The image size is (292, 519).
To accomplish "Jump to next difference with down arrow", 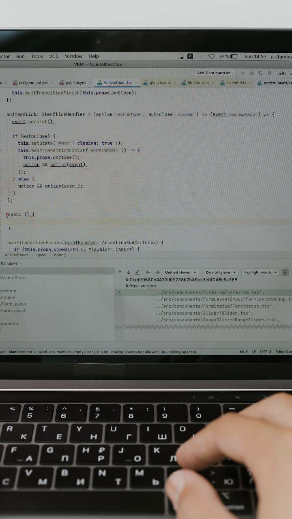I will (x=129, y=272).
